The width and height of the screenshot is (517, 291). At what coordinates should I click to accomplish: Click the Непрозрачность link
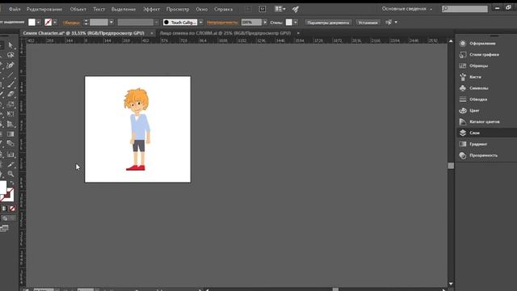[x=223, y=23]
